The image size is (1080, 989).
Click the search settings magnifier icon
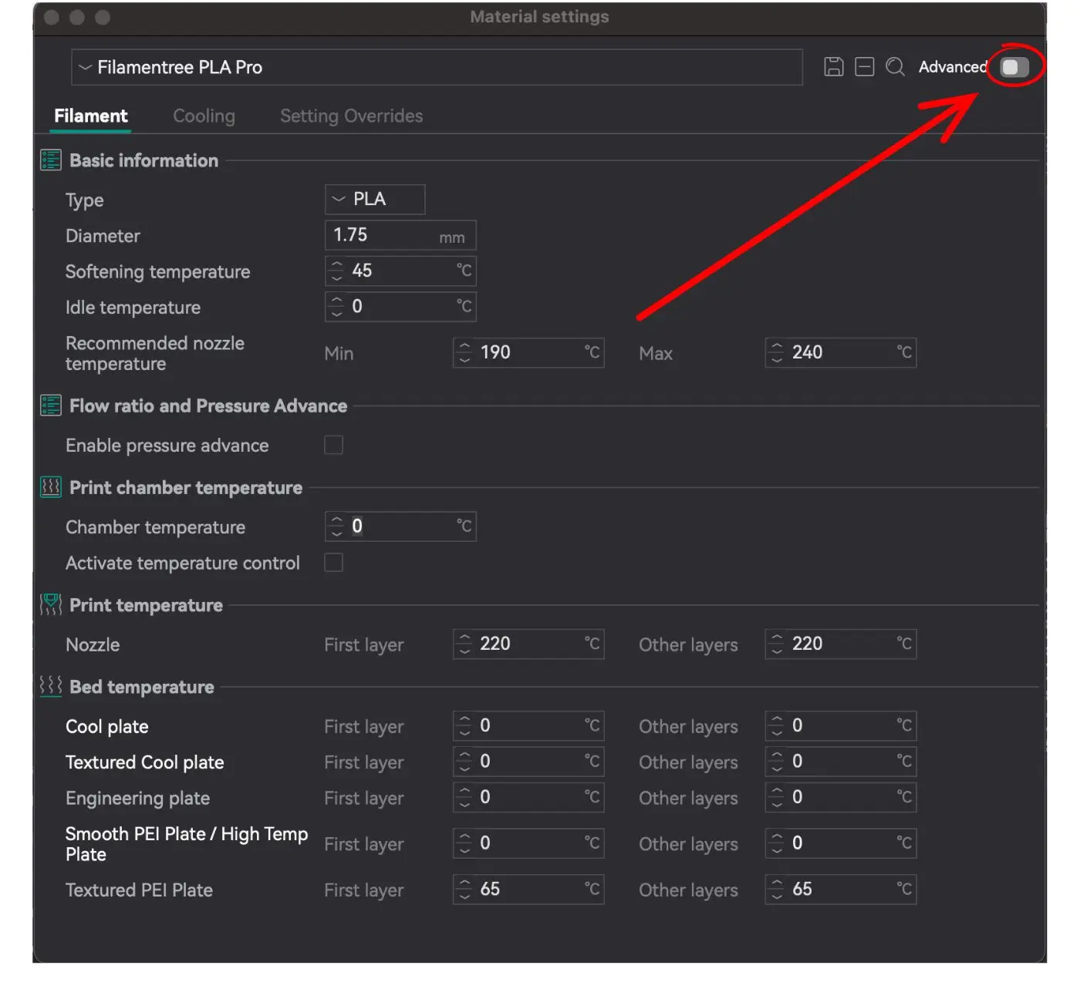(895, 67)
